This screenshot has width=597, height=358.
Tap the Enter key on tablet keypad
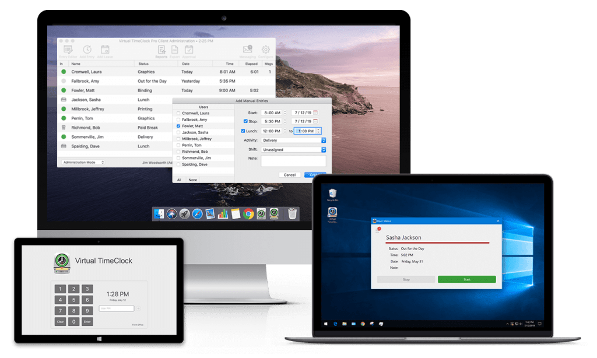[87, 322]
